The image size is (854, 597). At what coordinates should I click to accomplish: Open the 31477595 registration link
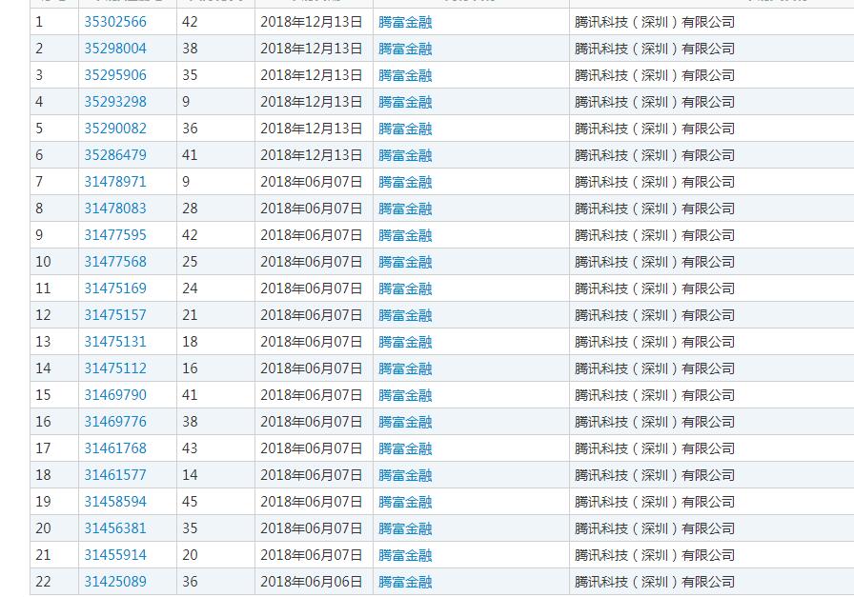(115, 235)
